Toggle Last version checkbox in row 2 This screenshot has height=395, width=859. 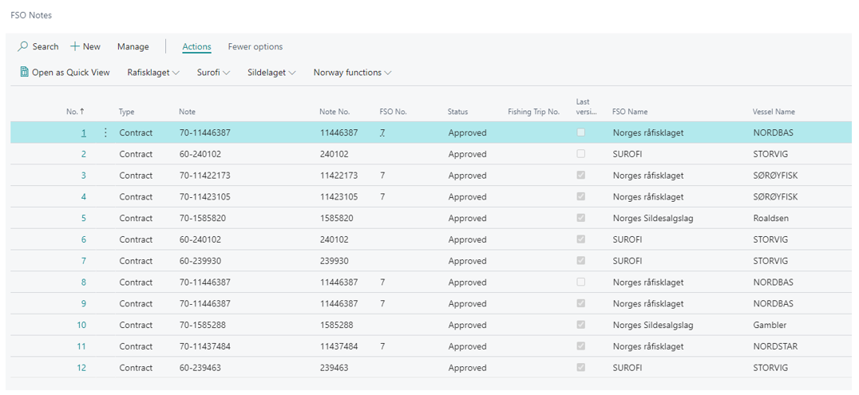pyautogui.click(x=580, y=154)
